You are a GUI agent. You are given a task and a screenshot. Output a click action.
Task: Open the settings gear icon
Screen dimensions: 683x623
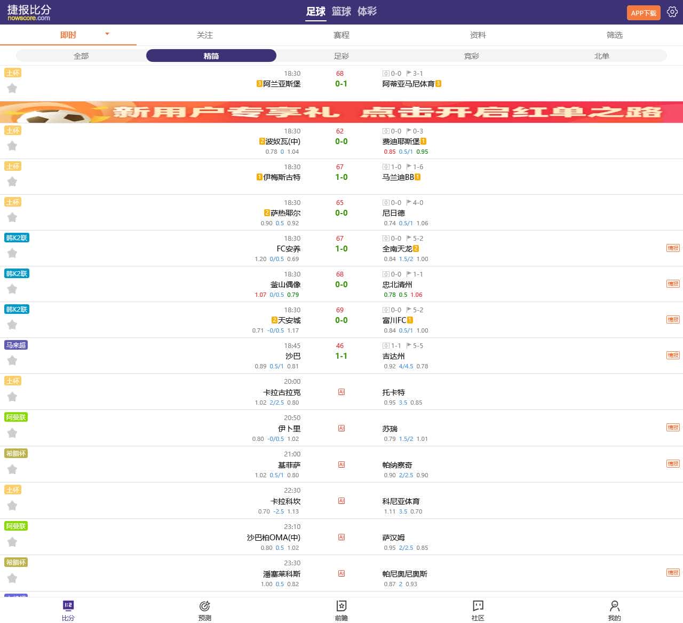coord(672,12)
